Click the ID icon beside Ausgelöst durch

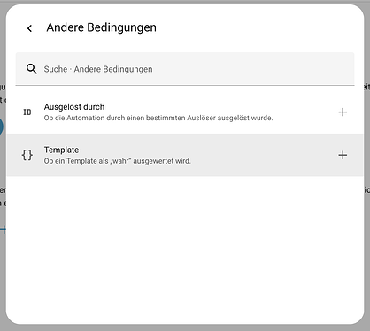pos(27,112)
